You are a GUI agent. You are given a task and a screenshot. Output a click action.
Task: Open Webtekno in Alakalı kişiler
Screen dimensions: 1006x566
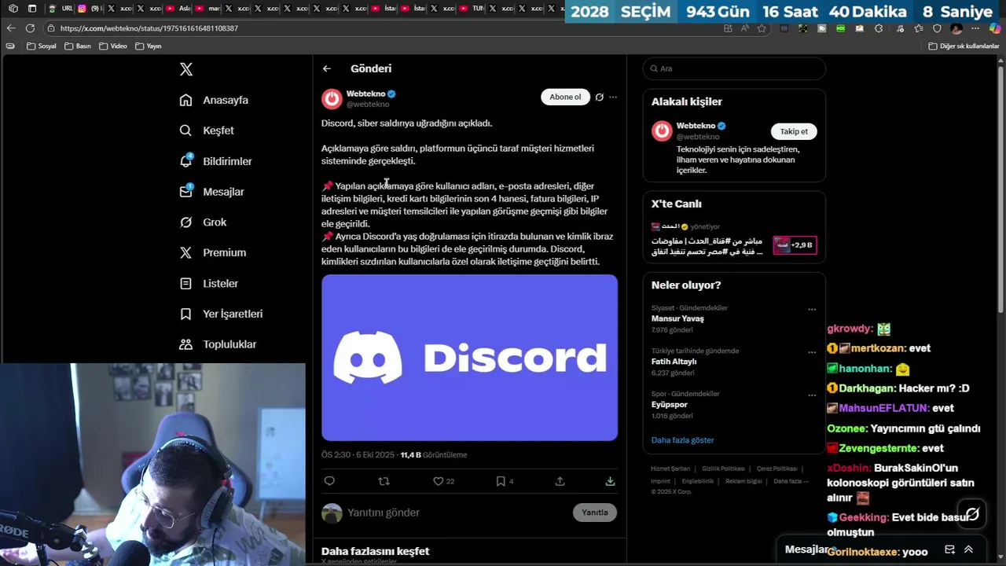tap(697, 126)
